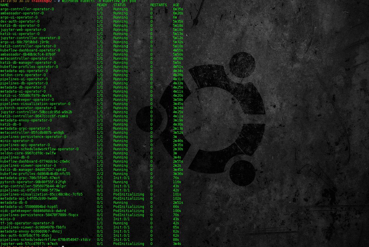
Task: Click pod name pipelines-scheduledworkflow-678b854947-xtdcv
Action: [46, 240]
